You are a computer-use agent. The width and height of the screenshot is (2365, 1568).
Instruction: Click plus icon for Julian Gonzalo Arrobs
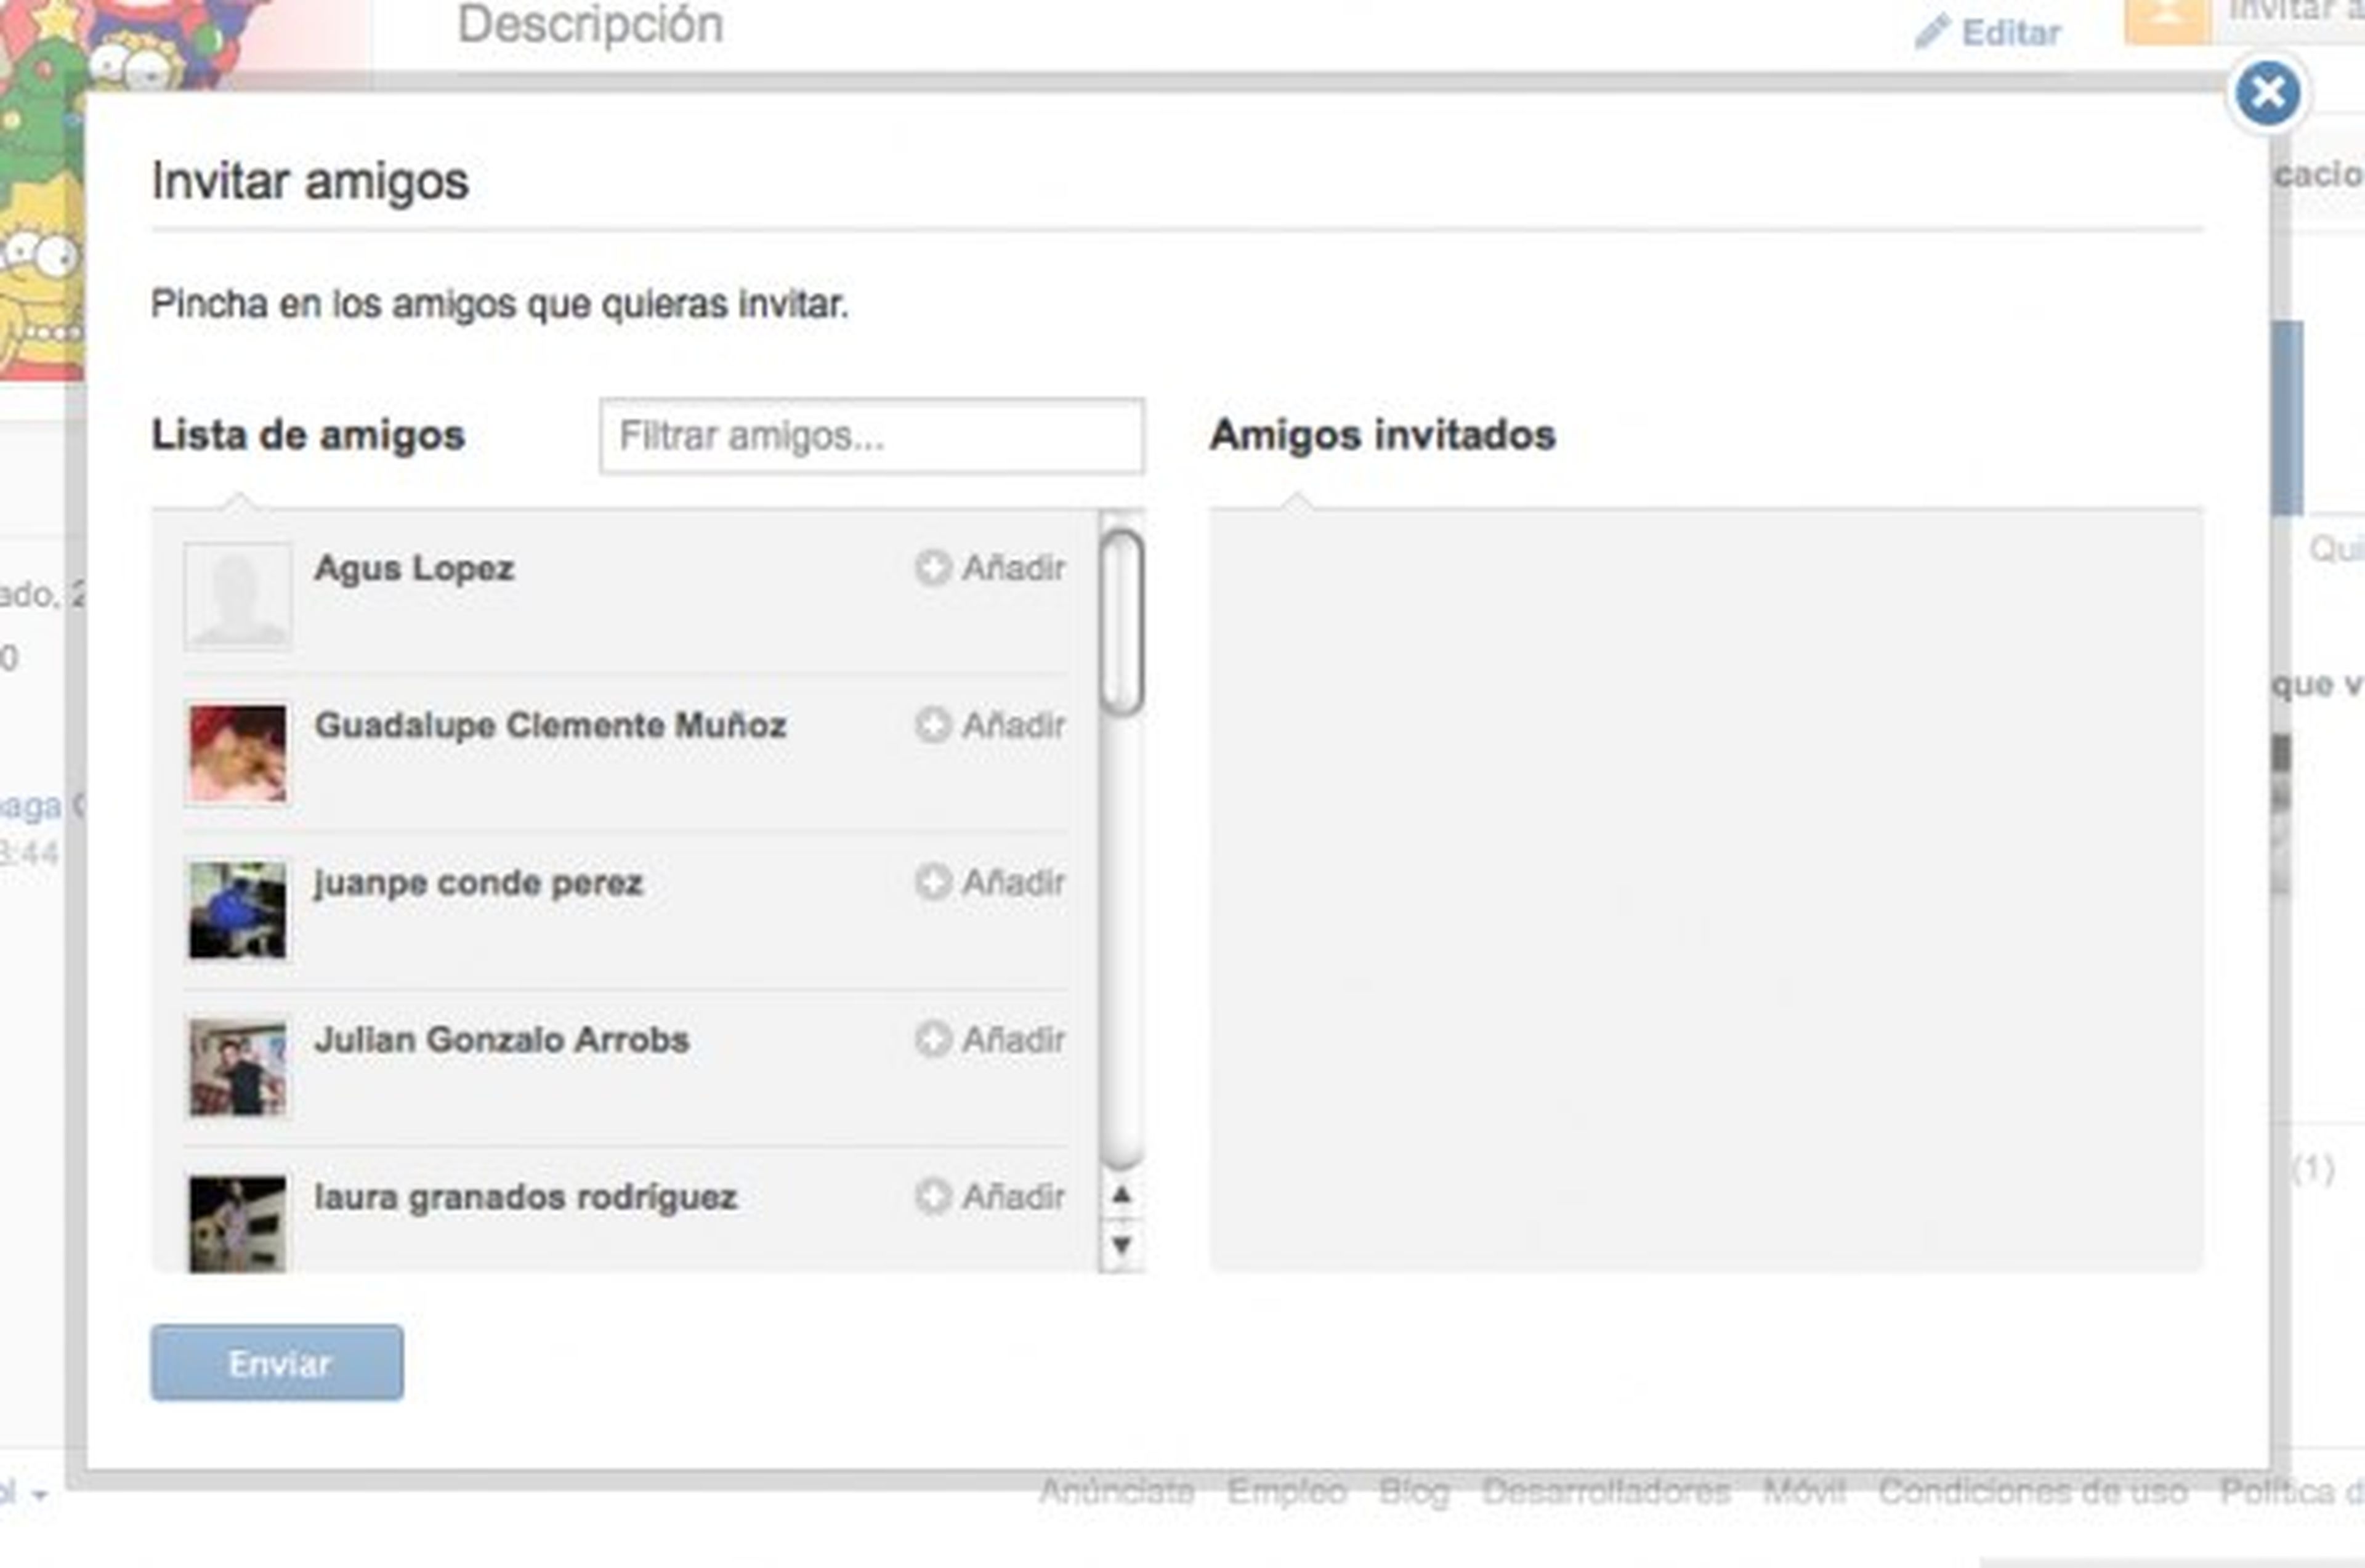click(932, 1038)
